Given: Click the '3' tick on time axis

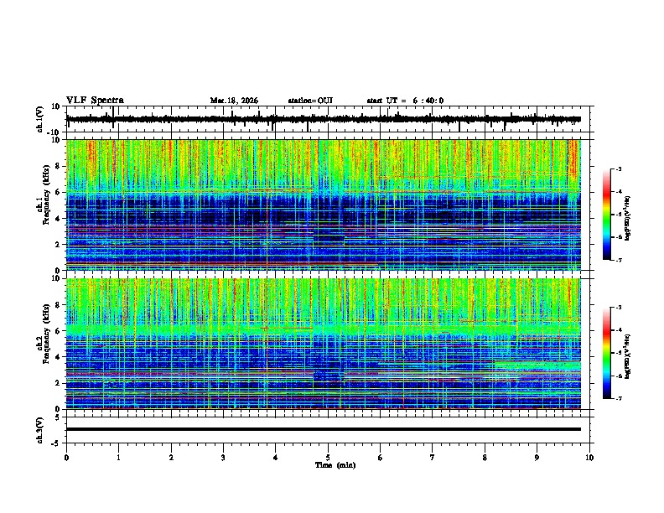Looking at the screenshot, I should pos(223,458).
